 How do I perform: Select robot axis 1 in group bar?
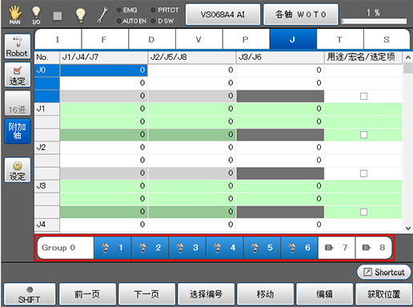click(113, 248)
